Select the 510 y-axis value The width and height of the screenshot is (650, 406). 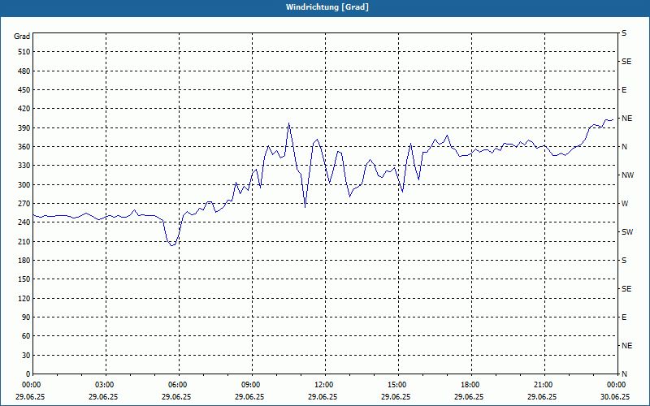(24, 52)
